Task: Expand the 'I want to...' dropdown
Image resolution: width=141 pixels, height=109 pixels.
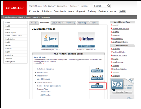Action: [85, 6]
